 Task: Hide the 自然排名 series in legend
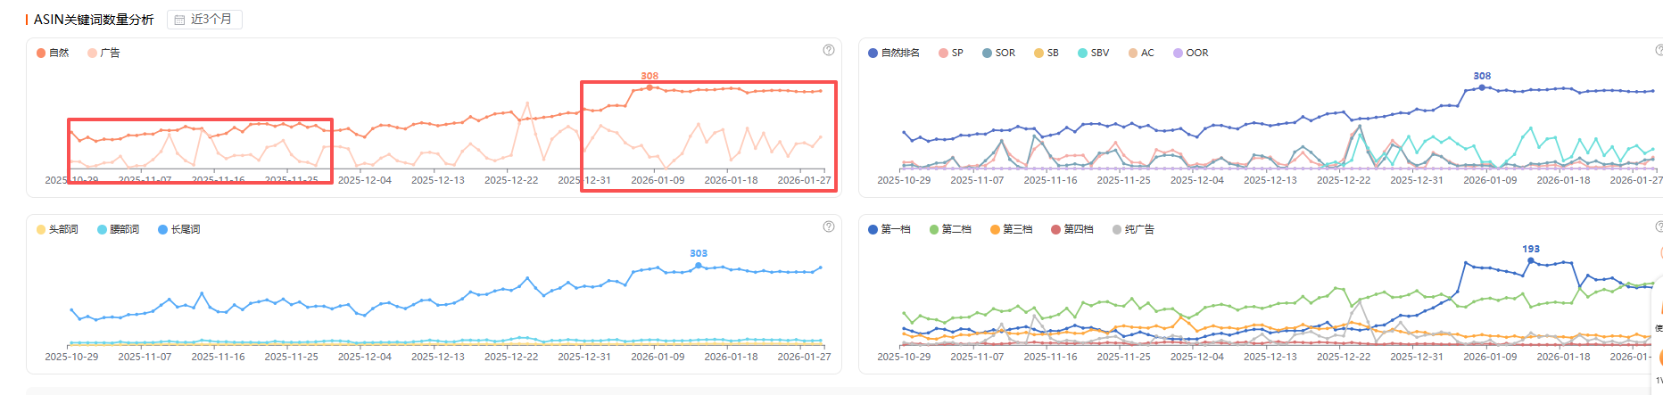894,53
